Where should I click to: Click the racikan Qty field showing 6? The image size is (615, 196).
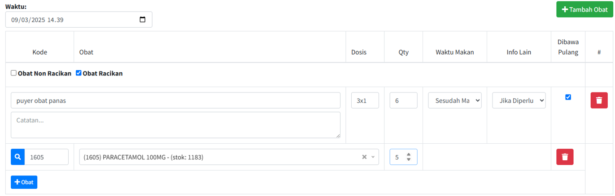403,100
